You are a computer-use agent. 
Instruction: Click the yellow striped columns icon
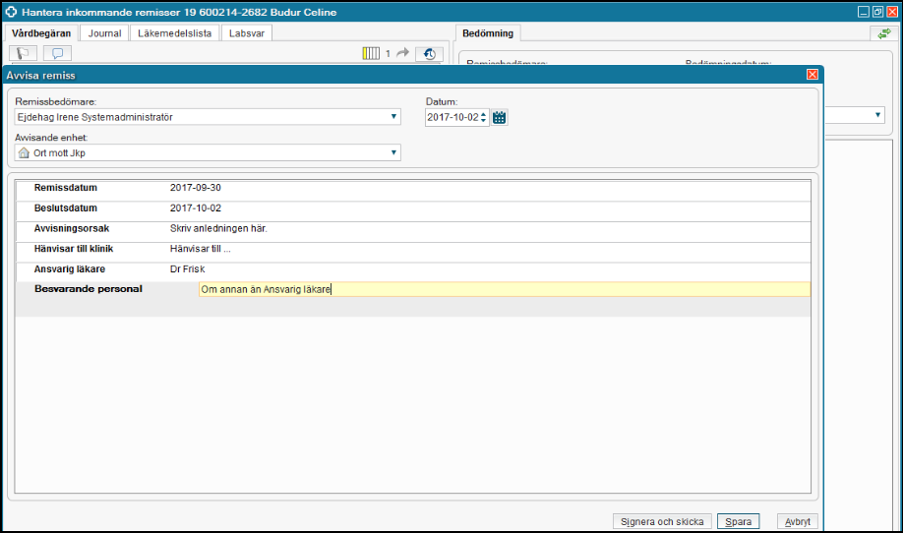pos(371,53)
